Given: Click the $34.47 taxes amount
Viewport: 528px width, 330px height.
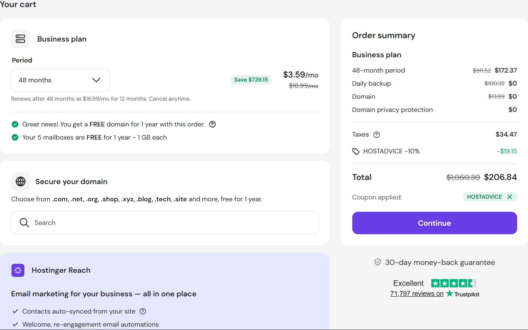Looking at the screenshot, I should click(x=506, y=134).
